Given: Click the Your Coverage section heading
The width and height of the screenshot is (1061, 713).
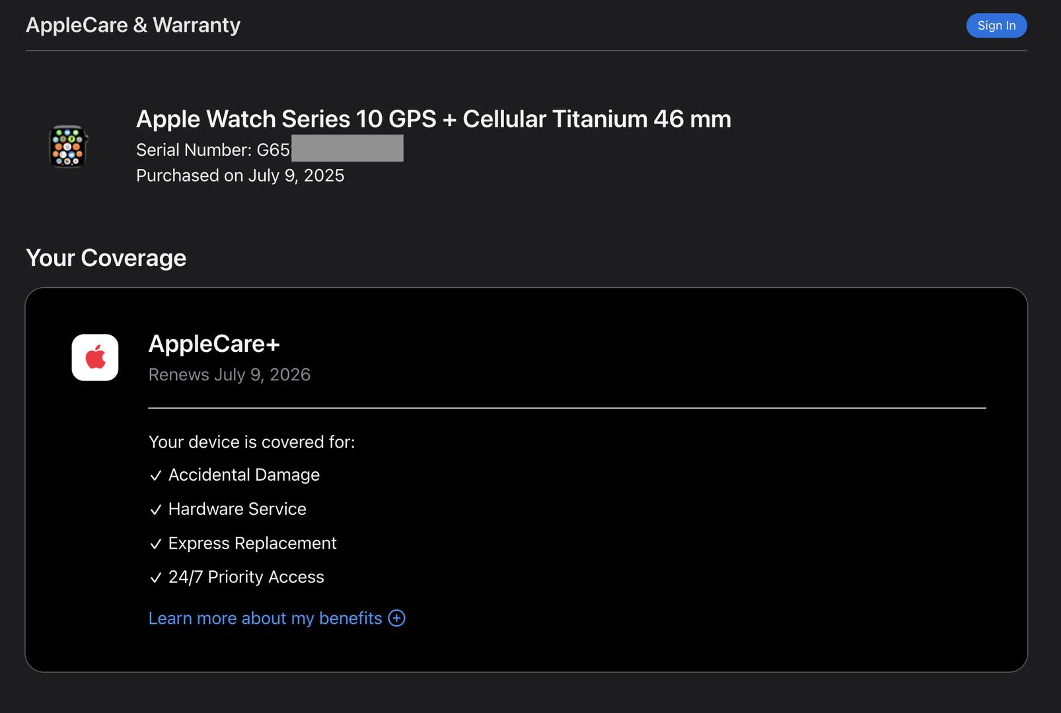Looking at the screenshot, I should tap(106, 258).
